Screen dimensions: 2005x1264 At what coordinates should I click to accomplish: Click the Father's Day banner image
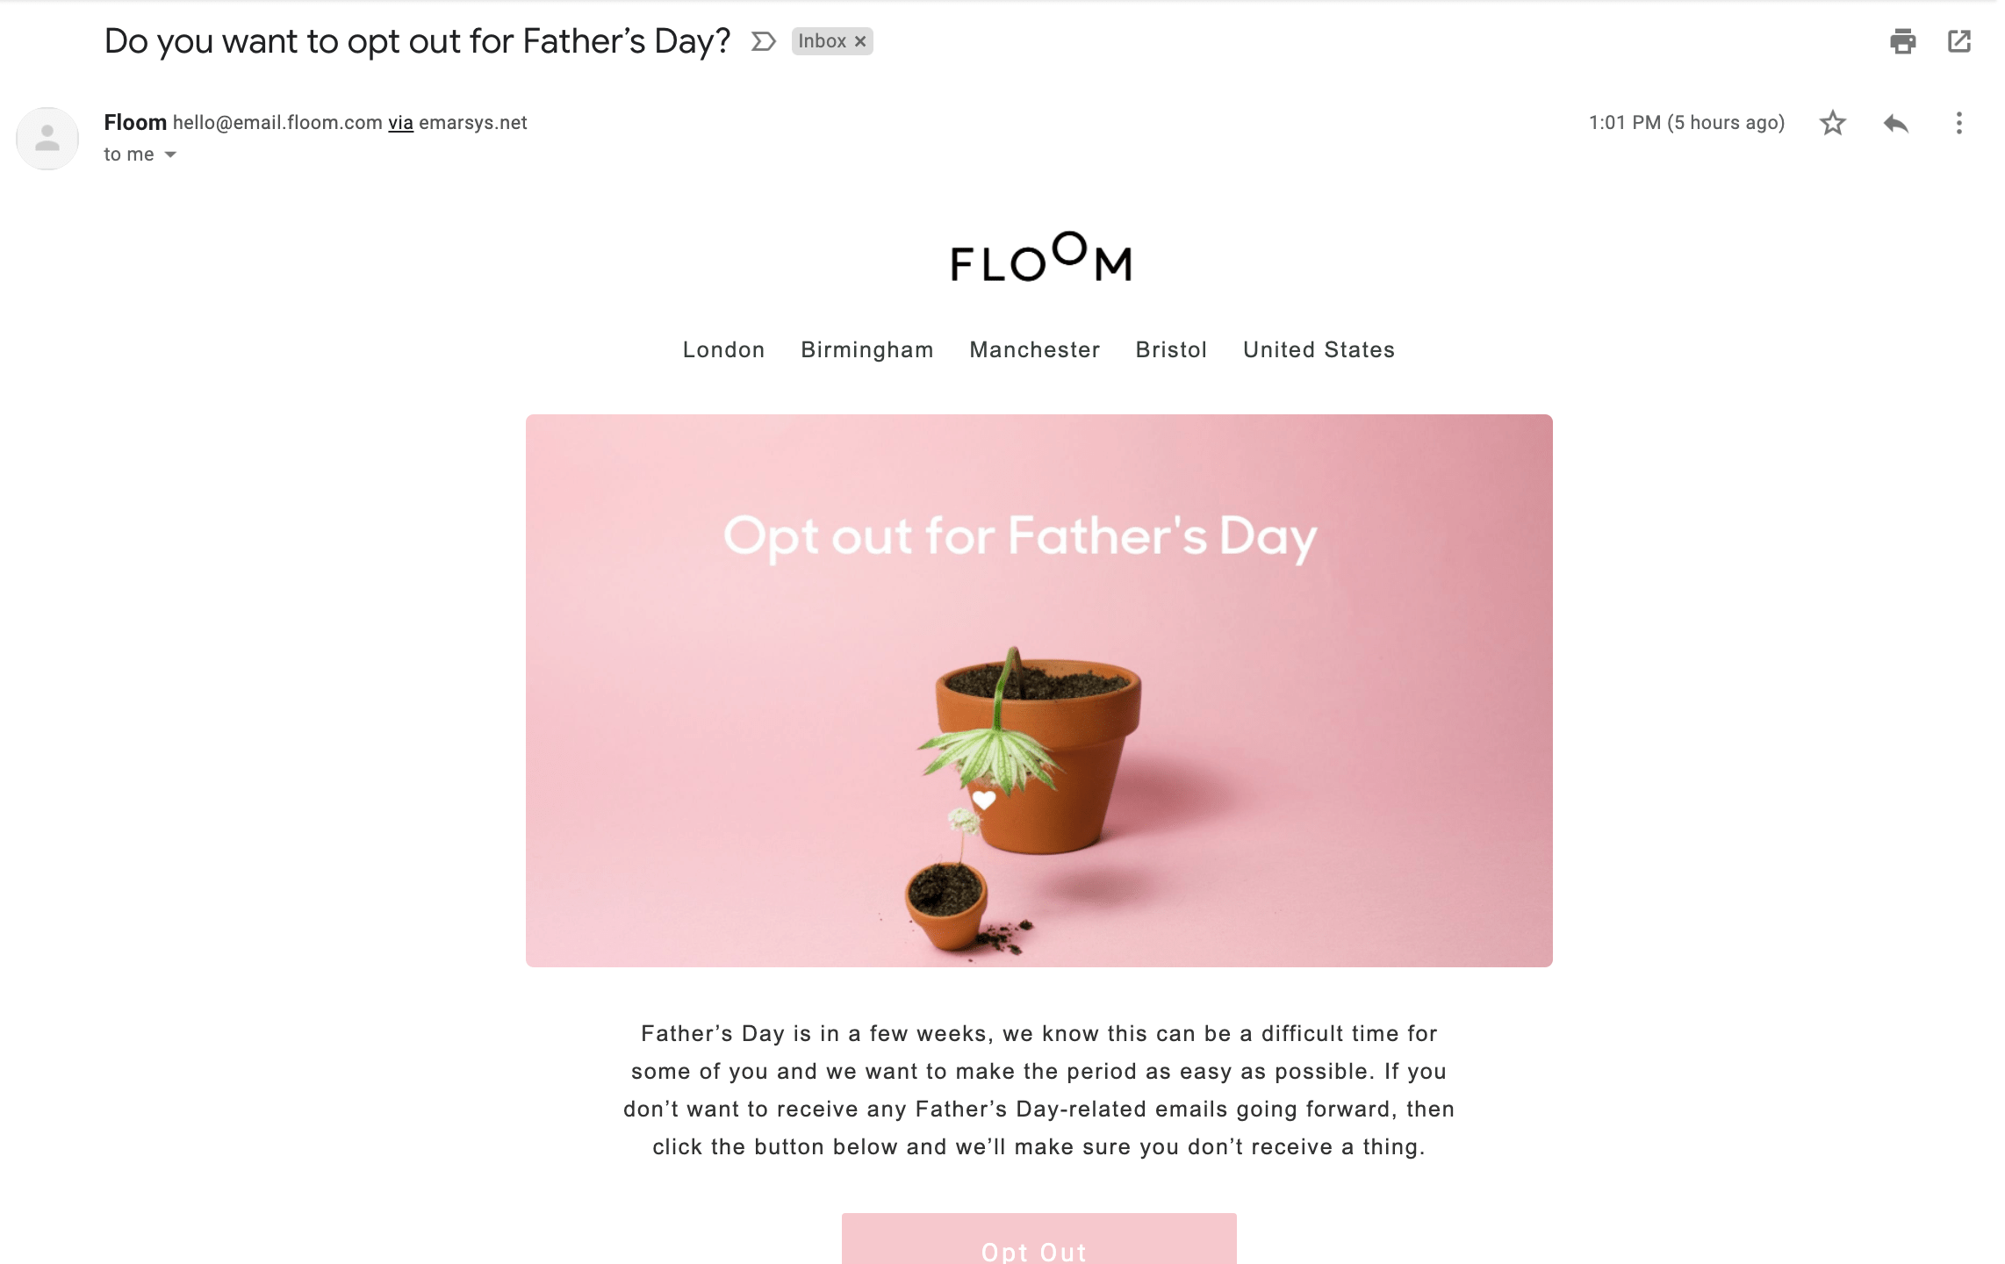(x=1038, y=690)
